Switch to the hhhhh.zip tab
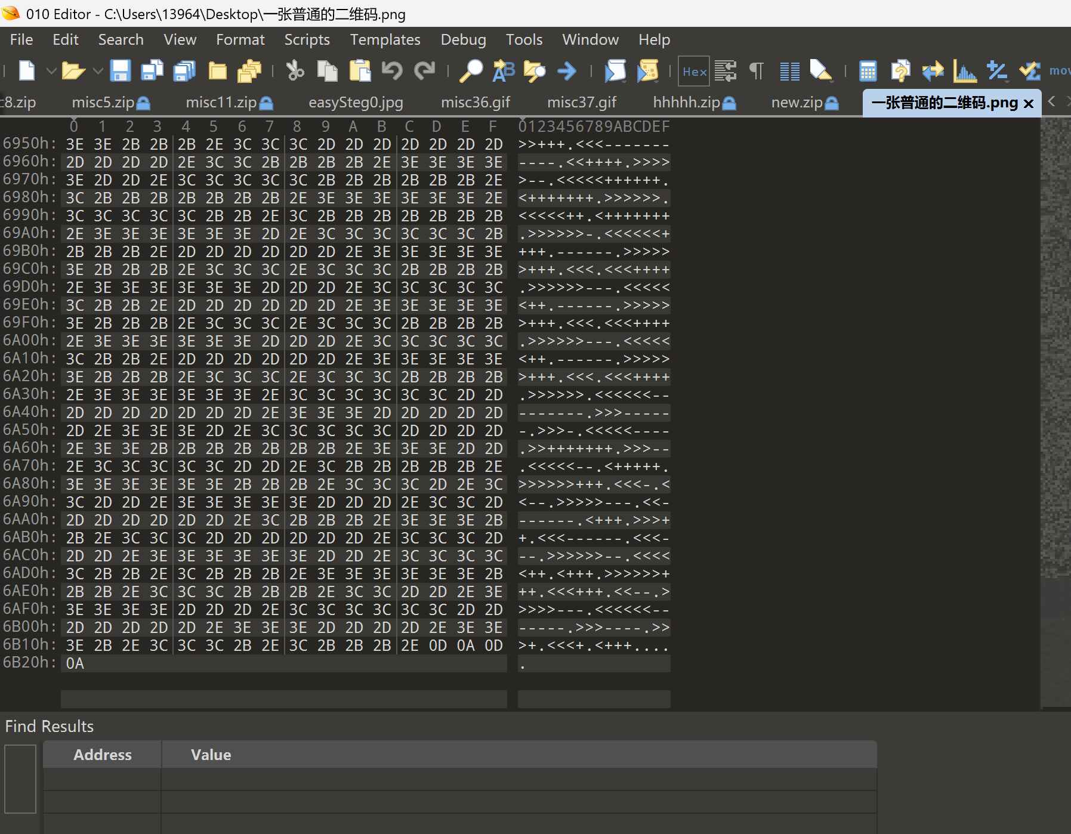The height and width of the screenshot is (834, 1071). [x=695, y=103]
